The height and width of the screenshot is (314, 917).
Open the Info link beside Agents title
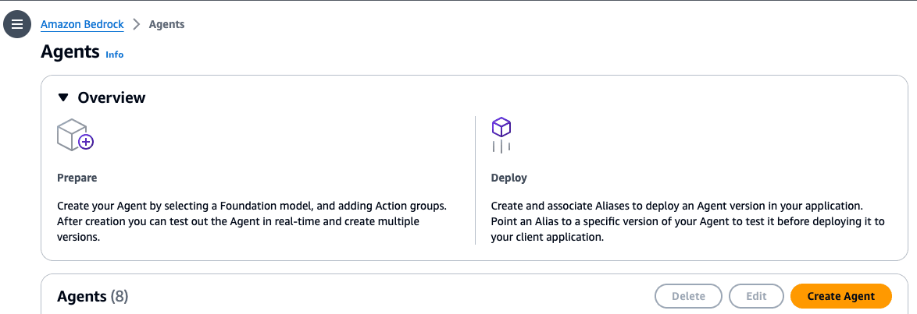[114, 55]
